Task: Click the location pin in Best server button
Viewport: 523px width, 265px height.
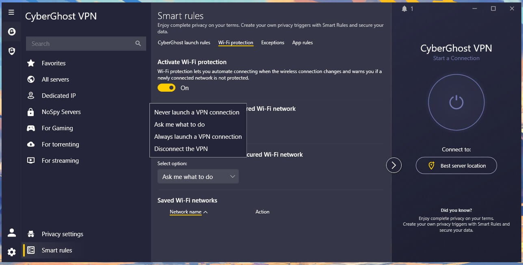Action: point(432,166)
